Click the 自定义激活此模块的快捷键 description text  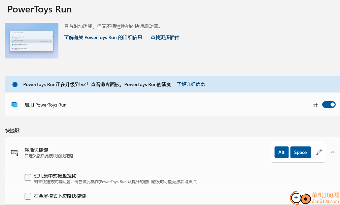(x=49, y=156)
